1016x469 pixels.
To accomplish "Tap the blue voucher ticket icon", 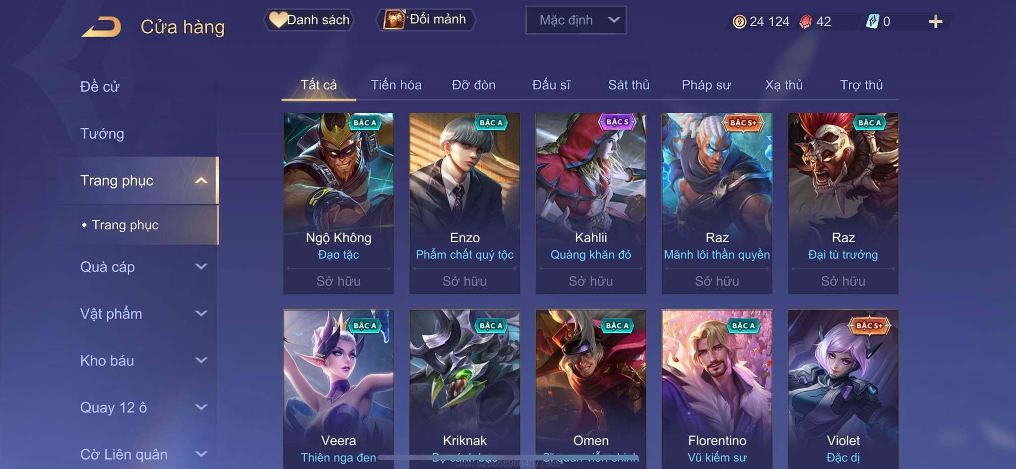I will 872,21.
